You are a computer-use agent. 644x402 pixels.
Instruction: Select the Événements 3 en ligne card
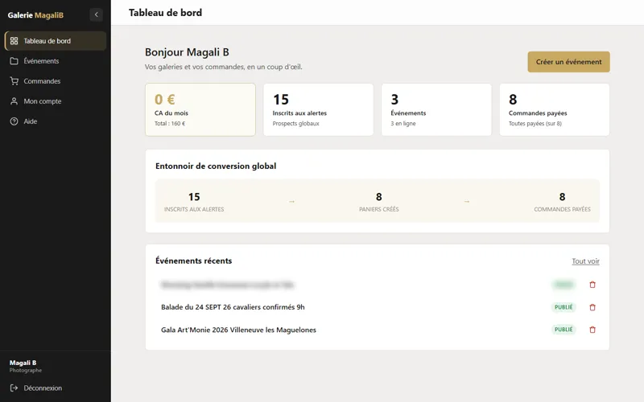pos(436,109)
